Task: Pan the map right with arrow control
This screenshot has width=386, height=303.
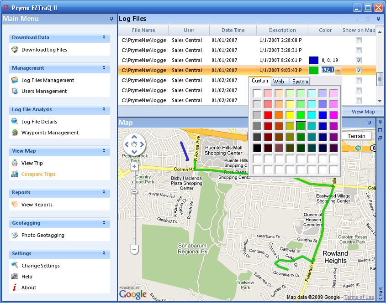Action: pyautogui.click(x=142, y=144)
